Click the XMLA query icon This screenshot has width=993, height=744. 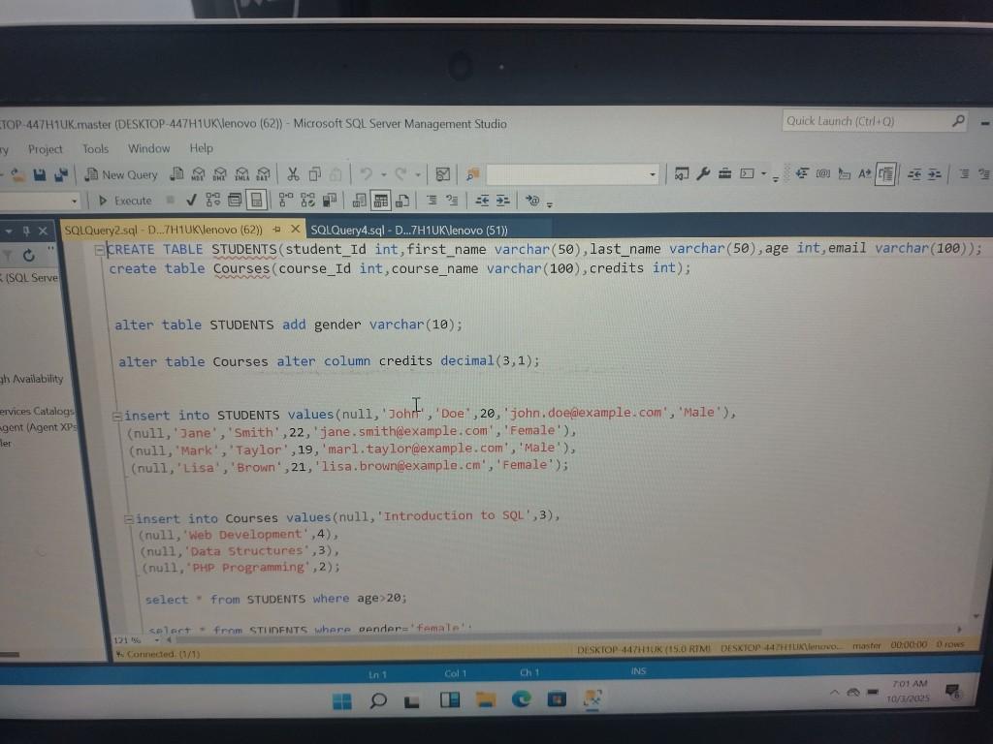pos(241,174)
